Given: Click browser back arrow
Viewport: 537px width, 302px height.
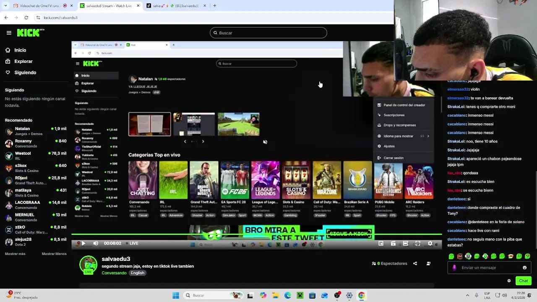Looking at the screenshot, I should [6, 18].
